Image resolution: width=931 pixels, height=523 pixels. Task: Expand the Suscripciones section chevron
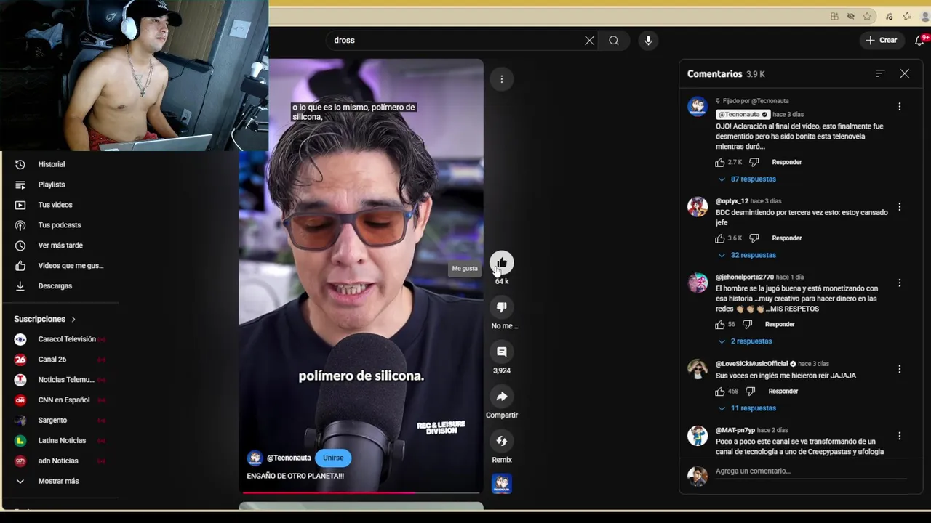tap(73, 319)
